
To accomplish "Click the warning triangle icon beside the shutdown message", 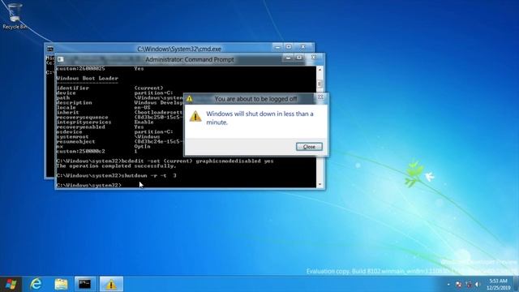I will pyautogui.click(x=195, y=116).
